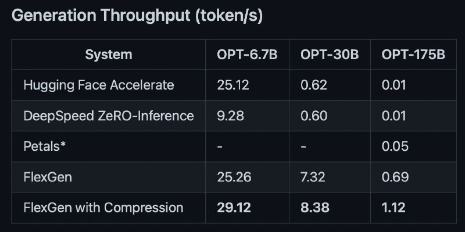Viewport: 465px width, 232px height.
Task: Select the Hugging Face Accelerate row label
Action: click(99, 85)
